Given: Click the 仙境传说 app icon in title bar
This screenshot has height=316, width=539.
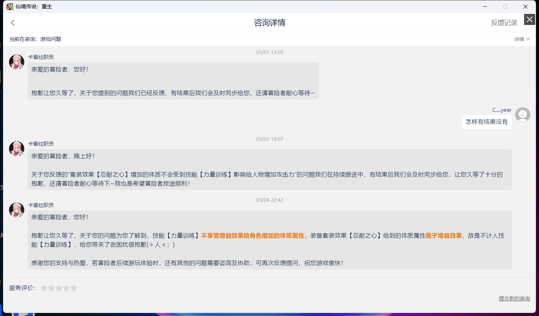Looking at the screenshot, I should pos(10,7).
